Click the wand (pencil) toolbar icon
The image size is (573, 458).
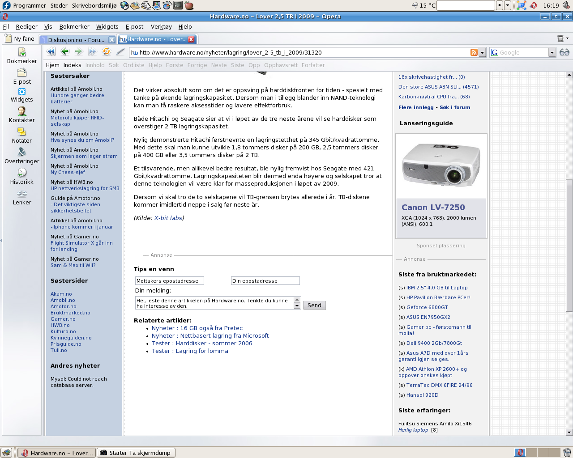click(120, 52)
